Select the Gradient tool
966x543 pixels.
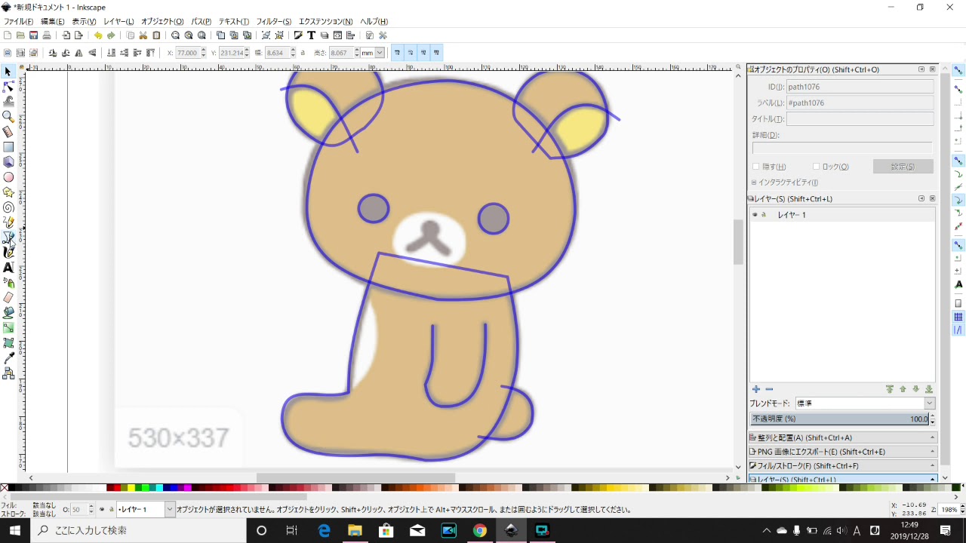click(x=8, y=327)
